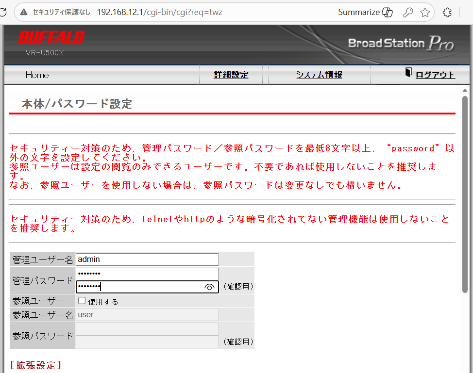Reveal password with the eye icon
473x373 pixels.
(x=209, y=287)
